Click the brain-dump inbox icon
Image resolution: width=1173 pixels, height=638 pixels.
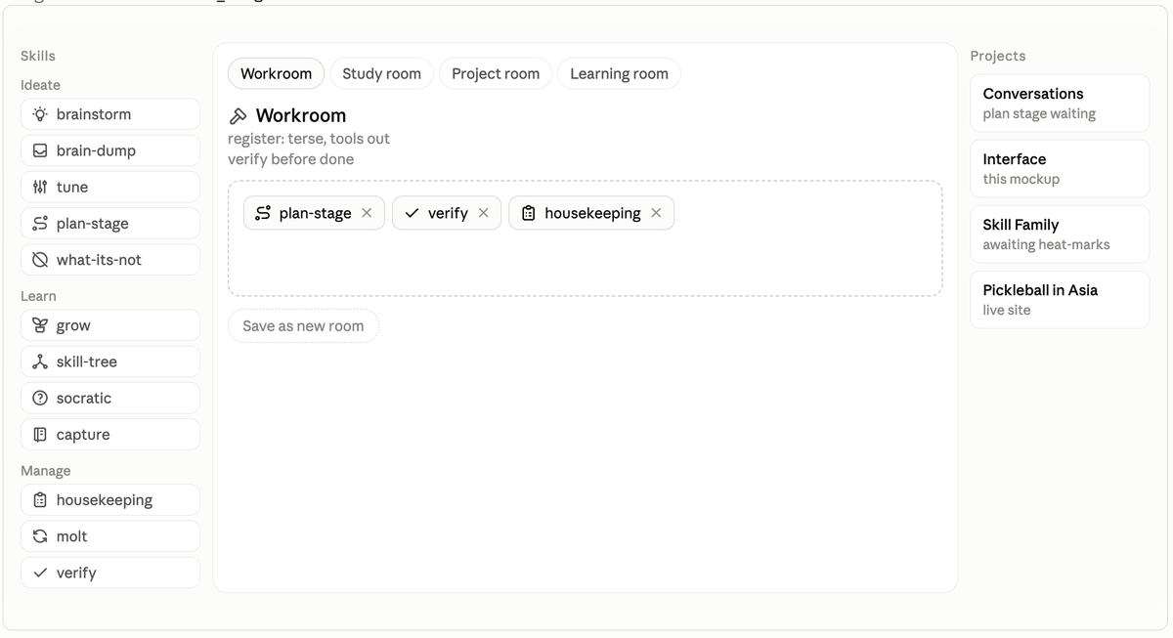point(40,150)
